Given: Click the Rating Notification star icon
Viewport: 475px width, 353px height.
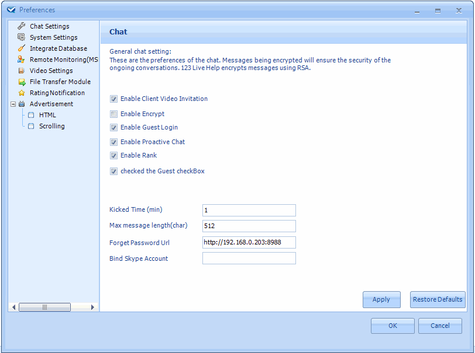Looking at the screenshot, I should point(22,93).
